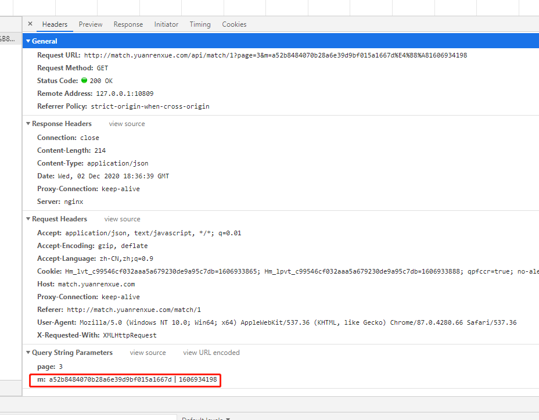The image size is (539, 420).
Task: Open the Response tab
Action: tap(128, 24)
